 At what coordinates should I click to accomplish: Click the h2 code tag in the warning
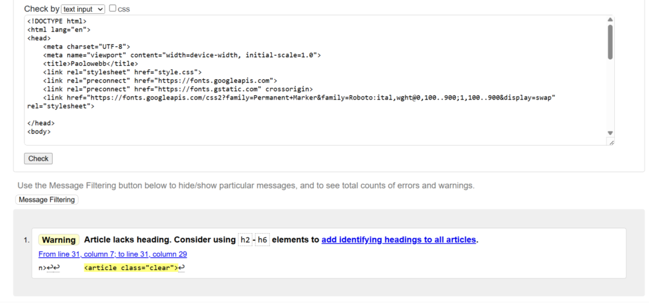click(245, 240)
